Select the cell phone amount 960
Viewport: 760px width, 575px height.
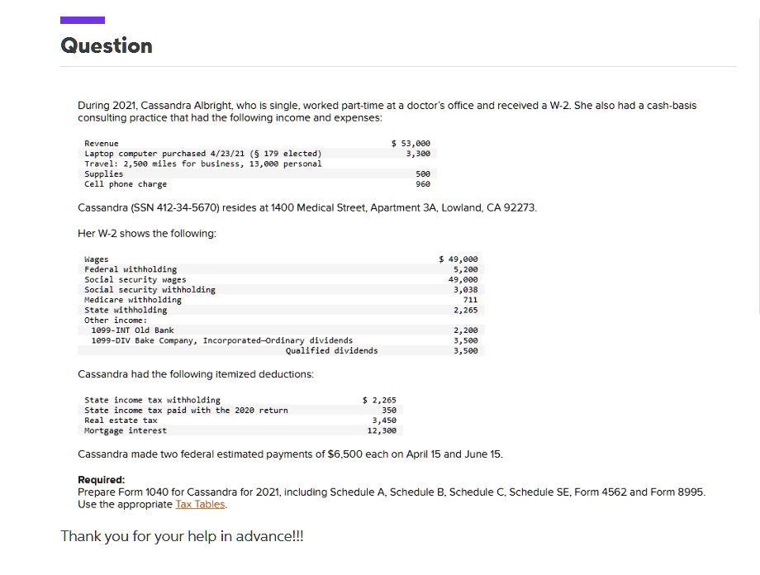(x=423, y=184)
